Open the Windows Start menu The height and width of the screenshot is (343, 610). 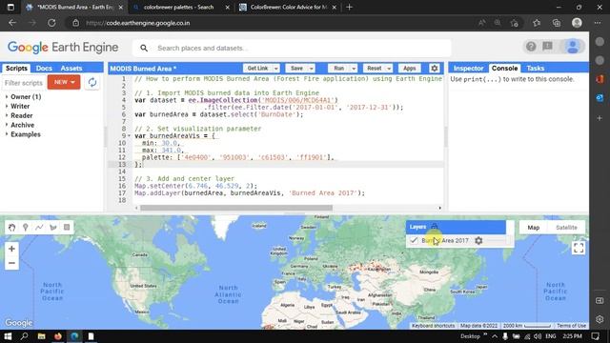(x=8, y=336)
